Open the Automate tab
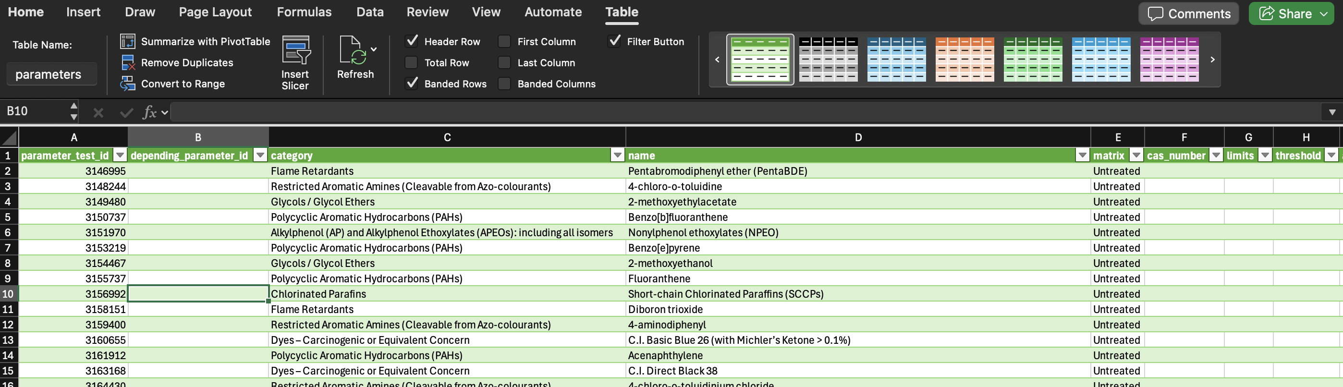 (x=553, y=12)
